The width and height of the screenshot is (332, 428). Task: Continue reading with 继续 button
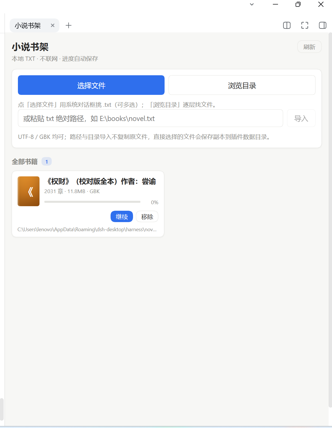[x=122, y=216]
